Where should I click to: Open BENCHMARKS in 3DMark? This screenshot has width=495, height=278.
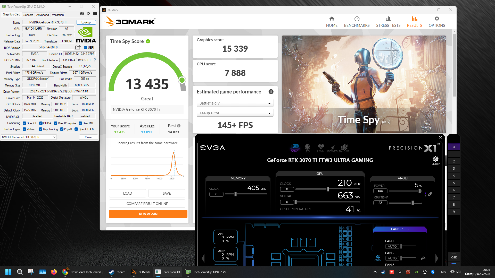point(357,22)
